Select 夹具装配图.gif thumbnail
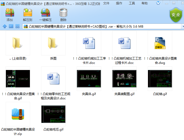Screen dimensions: 184x140 [124, 79]
